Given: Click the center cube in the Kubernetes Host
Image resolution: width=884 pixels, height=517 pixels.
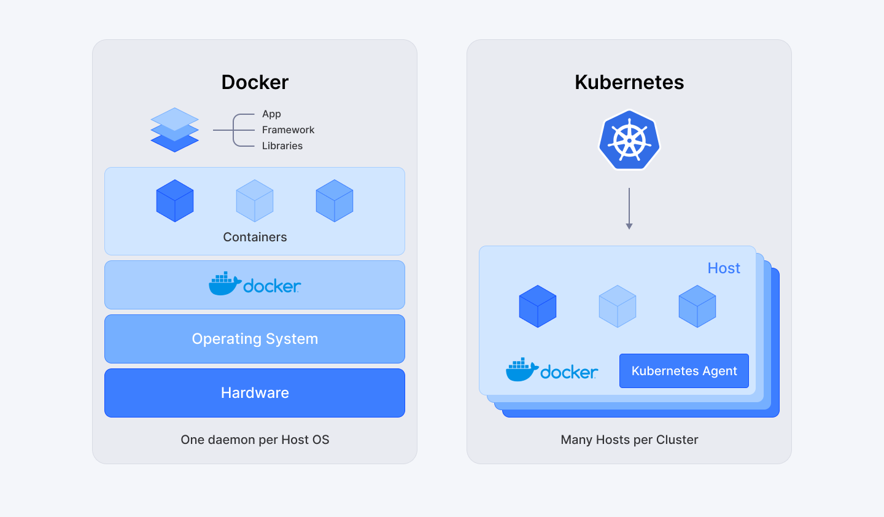Looking at the screenshot, I should pos(618,306).
